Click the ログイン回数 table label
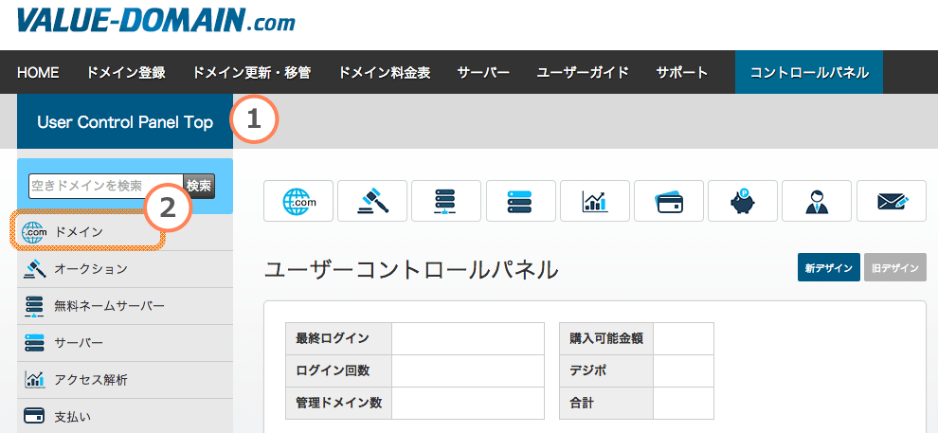The image size is (938, 433). point(338,370)
